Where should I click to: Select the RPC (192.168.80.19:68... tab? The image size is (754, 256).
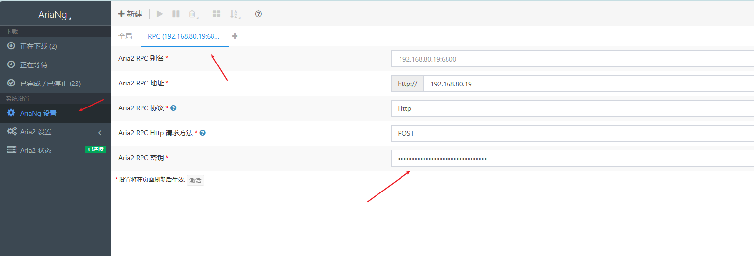click(x=184, y=36)
